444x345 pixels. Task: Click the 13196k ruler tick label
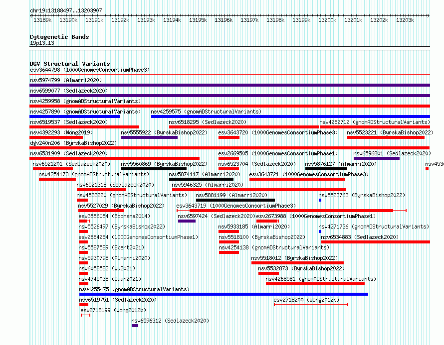tap(223, 20)
